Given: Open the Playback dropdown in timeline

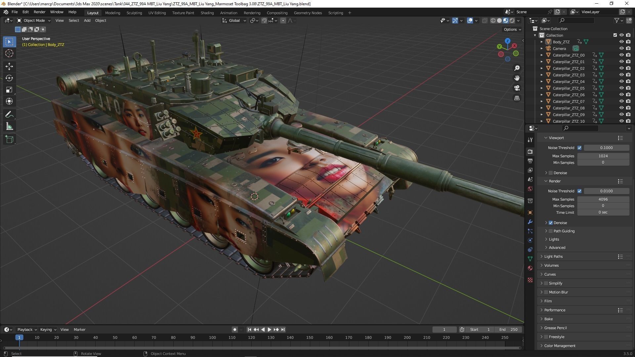Looking at the screenshot, I should (x=27, y=330).
